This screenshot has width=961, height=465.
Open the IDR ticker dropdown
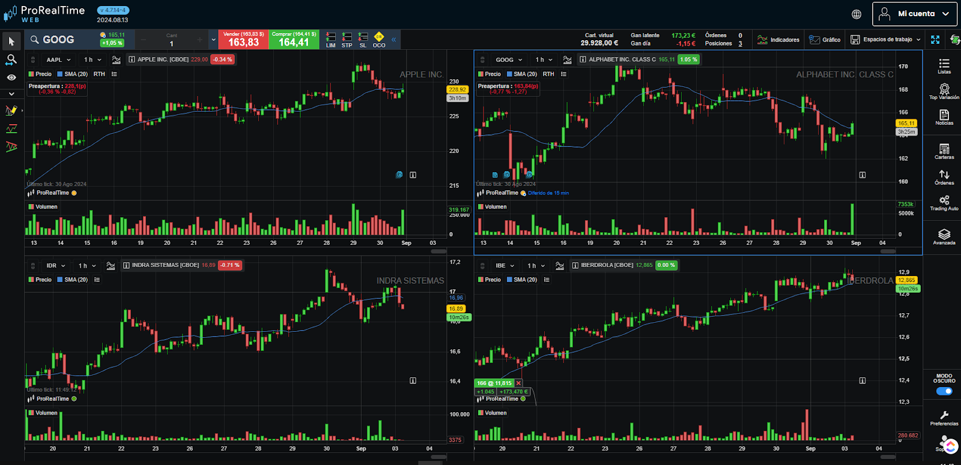[55, 265]
